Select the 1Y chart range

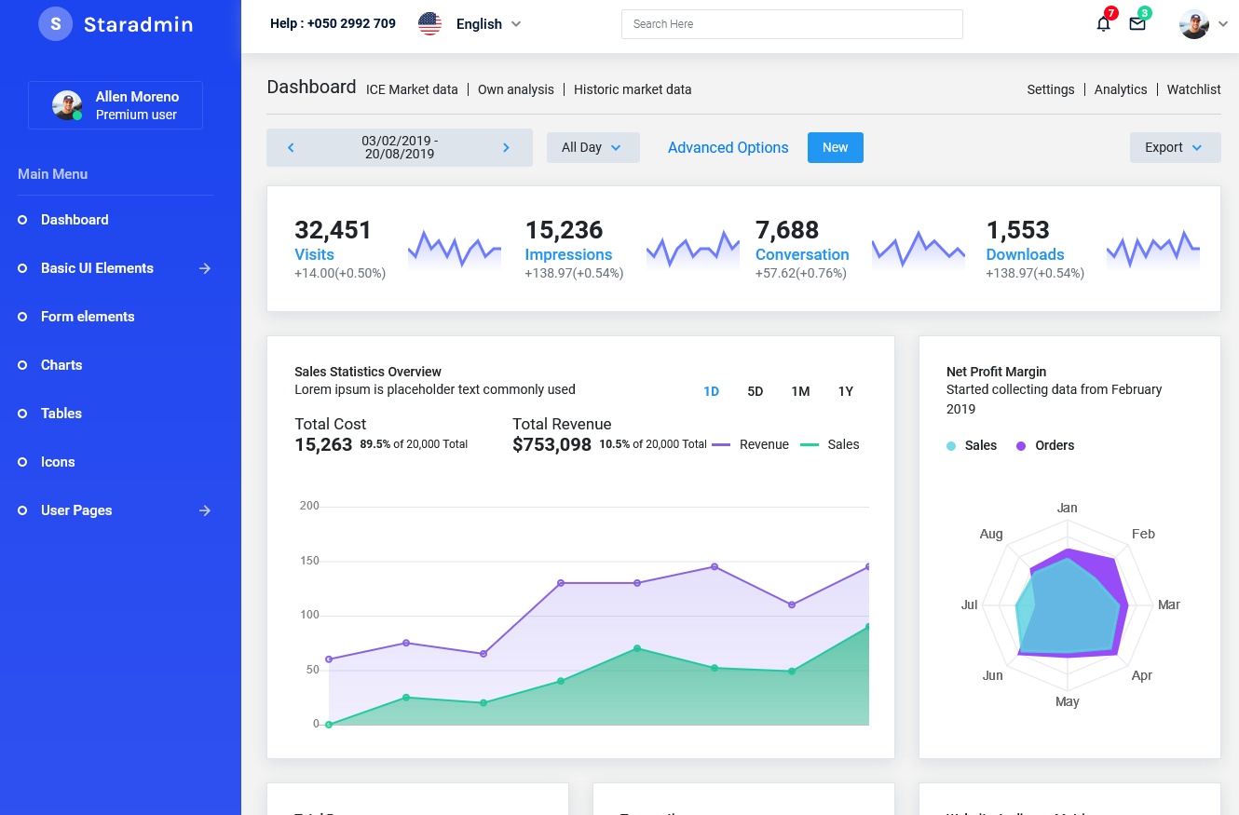[x=846, y=391]
